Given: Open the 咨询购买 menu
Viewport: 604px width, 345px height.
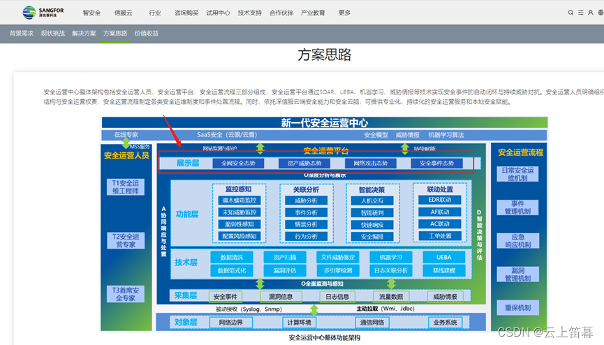Looking at the screenshot, I should (186, 13).
